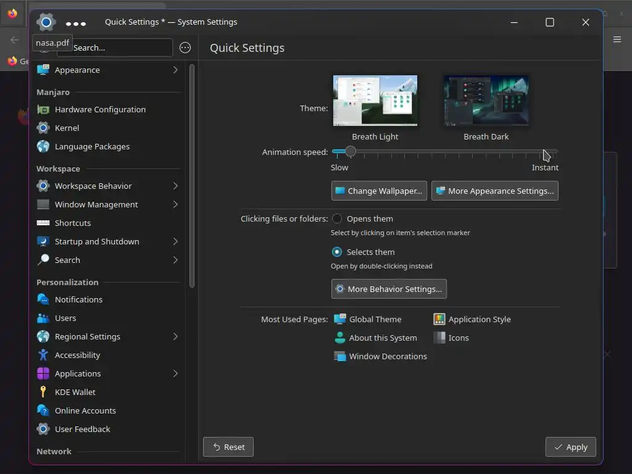The height and width of the screenshot is (474, 632).
Task: Click the Shortcuts keyboard icon
Action: pos(43,223)
